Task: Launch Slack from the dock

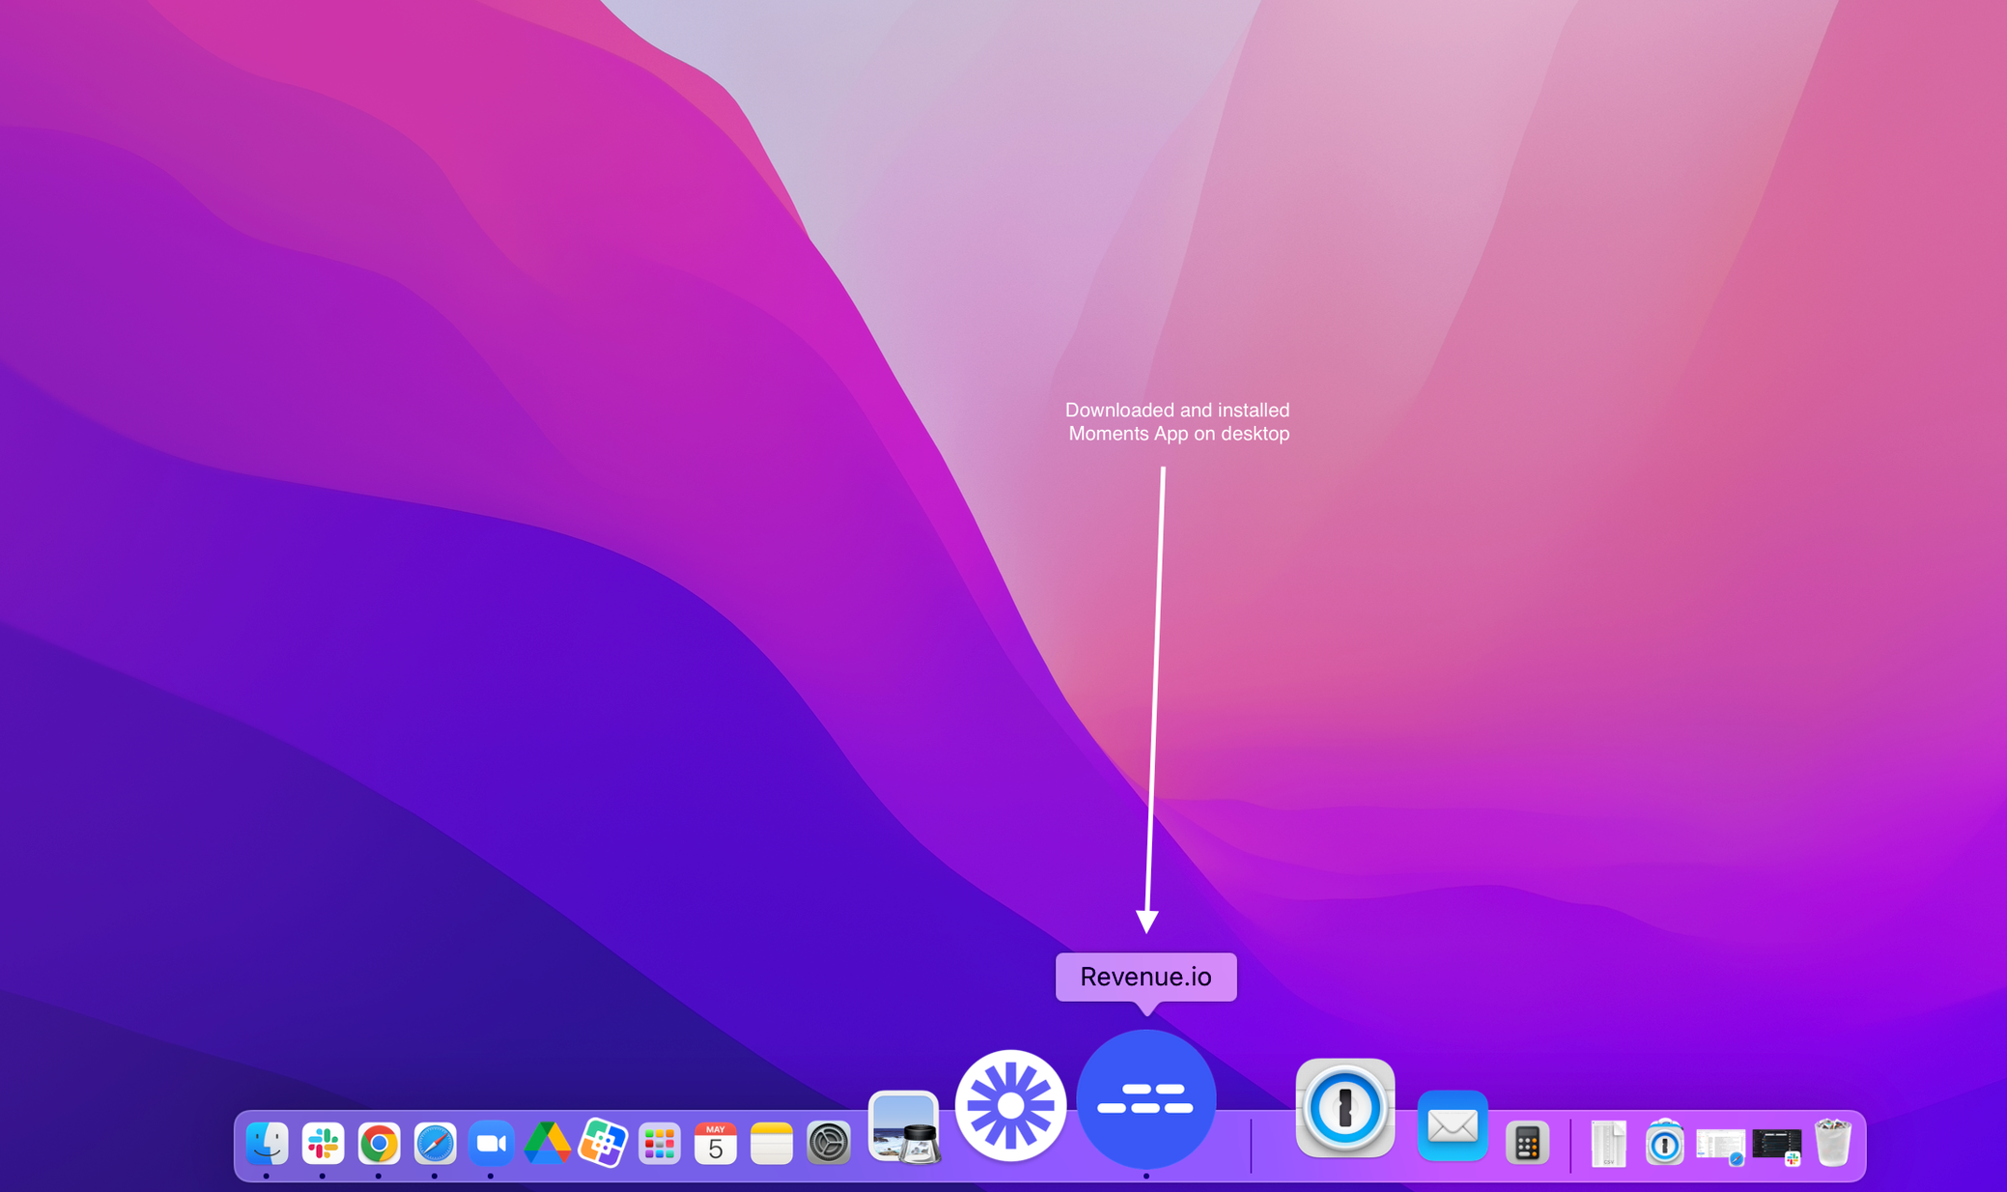Action: pyautogui.click(x=323, y=1144)
